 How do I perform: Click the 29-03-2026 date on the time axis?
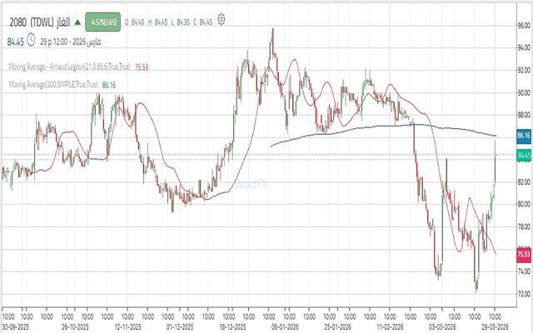coord(496,327)
